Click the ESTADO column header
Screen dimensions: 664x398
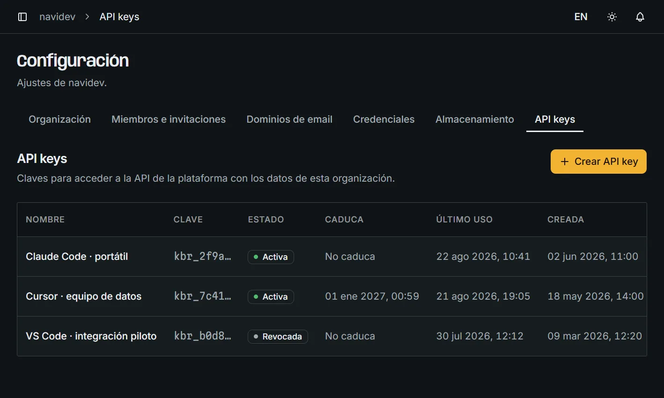[x=266, y=220]
